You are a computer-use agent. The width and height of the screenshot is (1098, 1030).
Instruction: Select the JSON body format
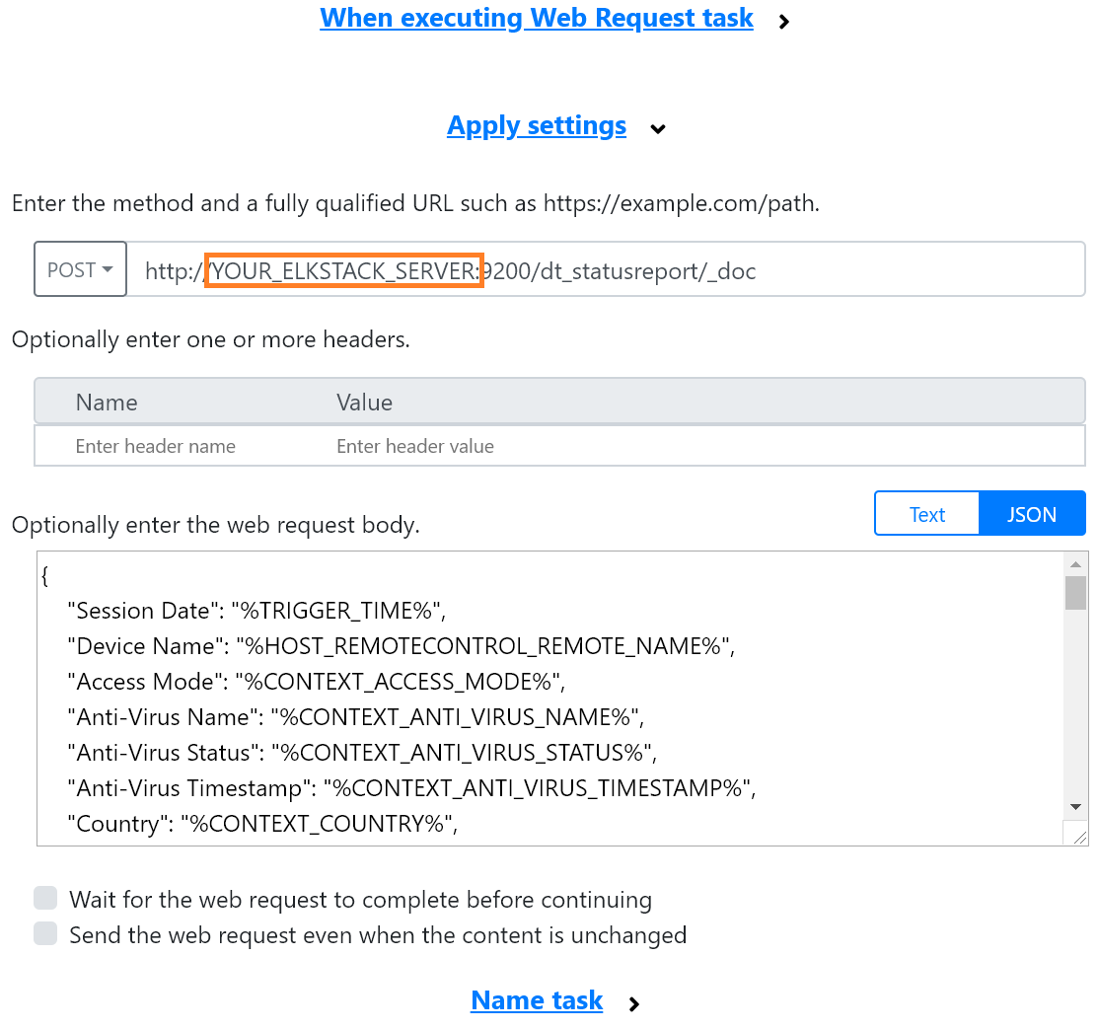pyautogui.click(x=1032, y=514)
